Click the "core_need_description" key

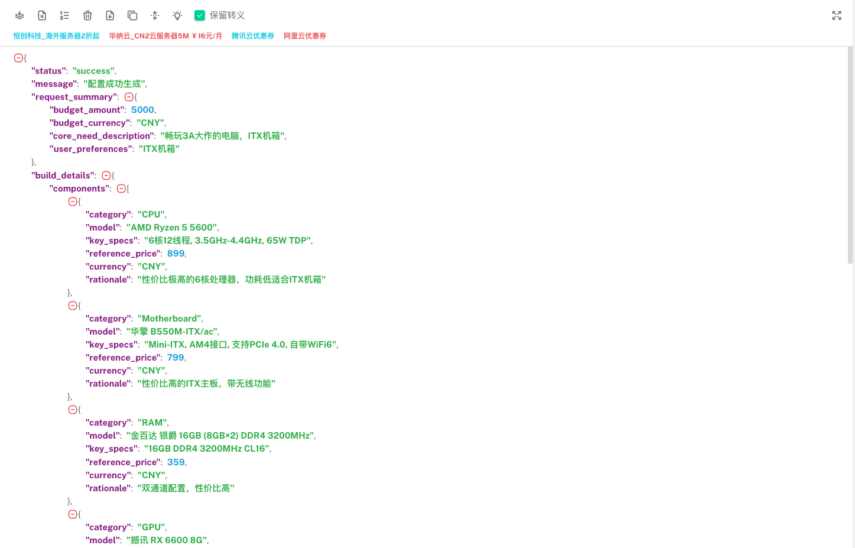[x=101, y=136]
